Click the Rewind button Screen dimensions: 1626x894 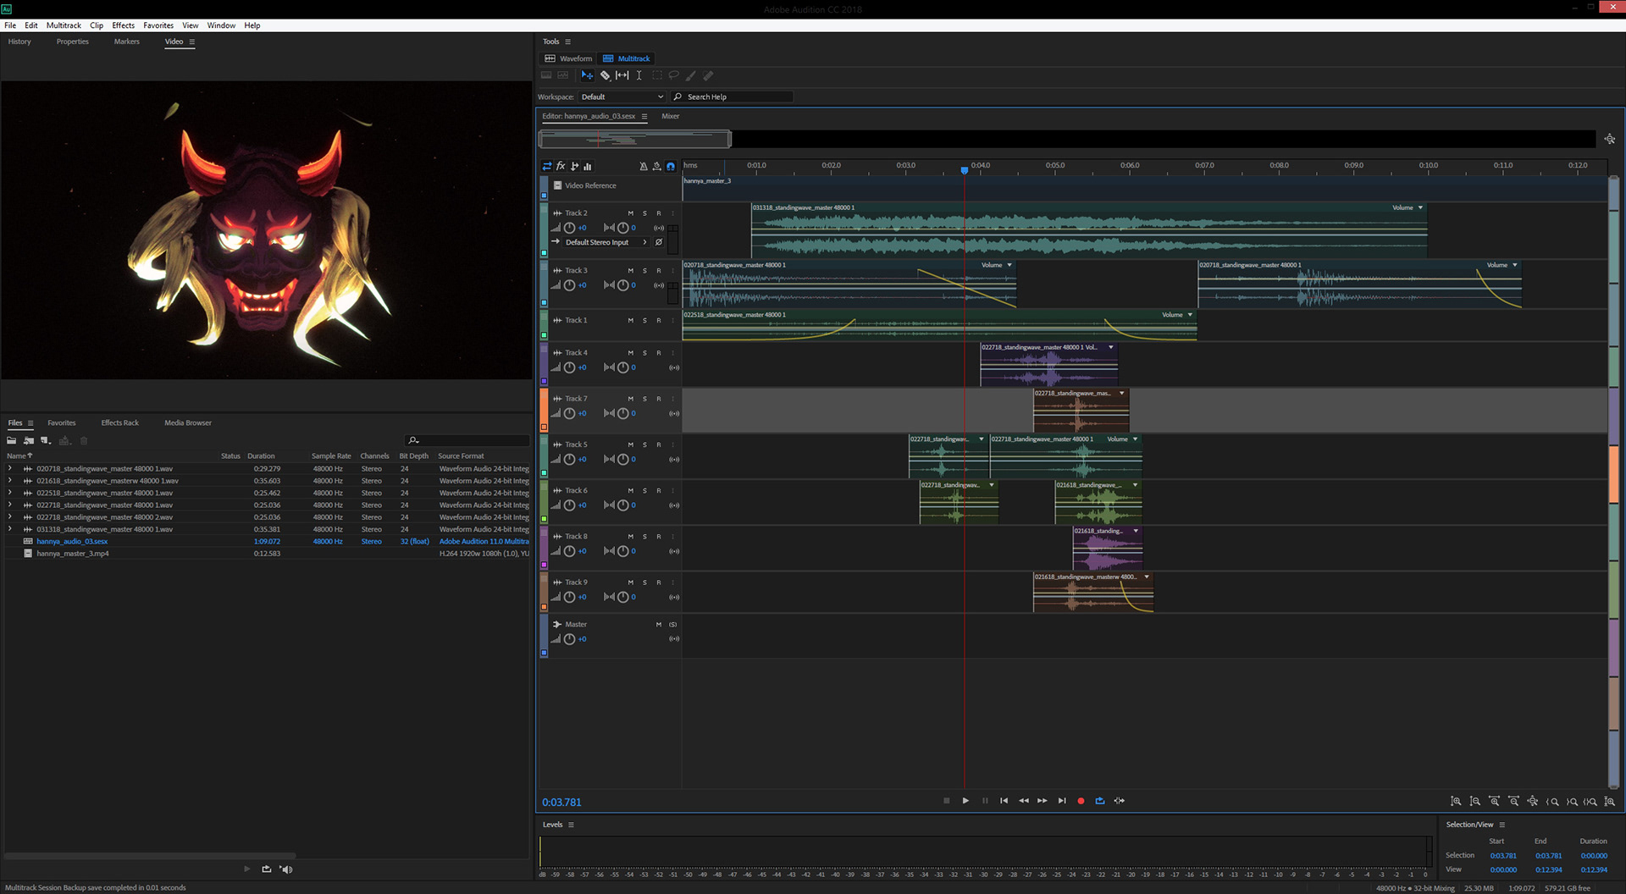coord(1024,801)
